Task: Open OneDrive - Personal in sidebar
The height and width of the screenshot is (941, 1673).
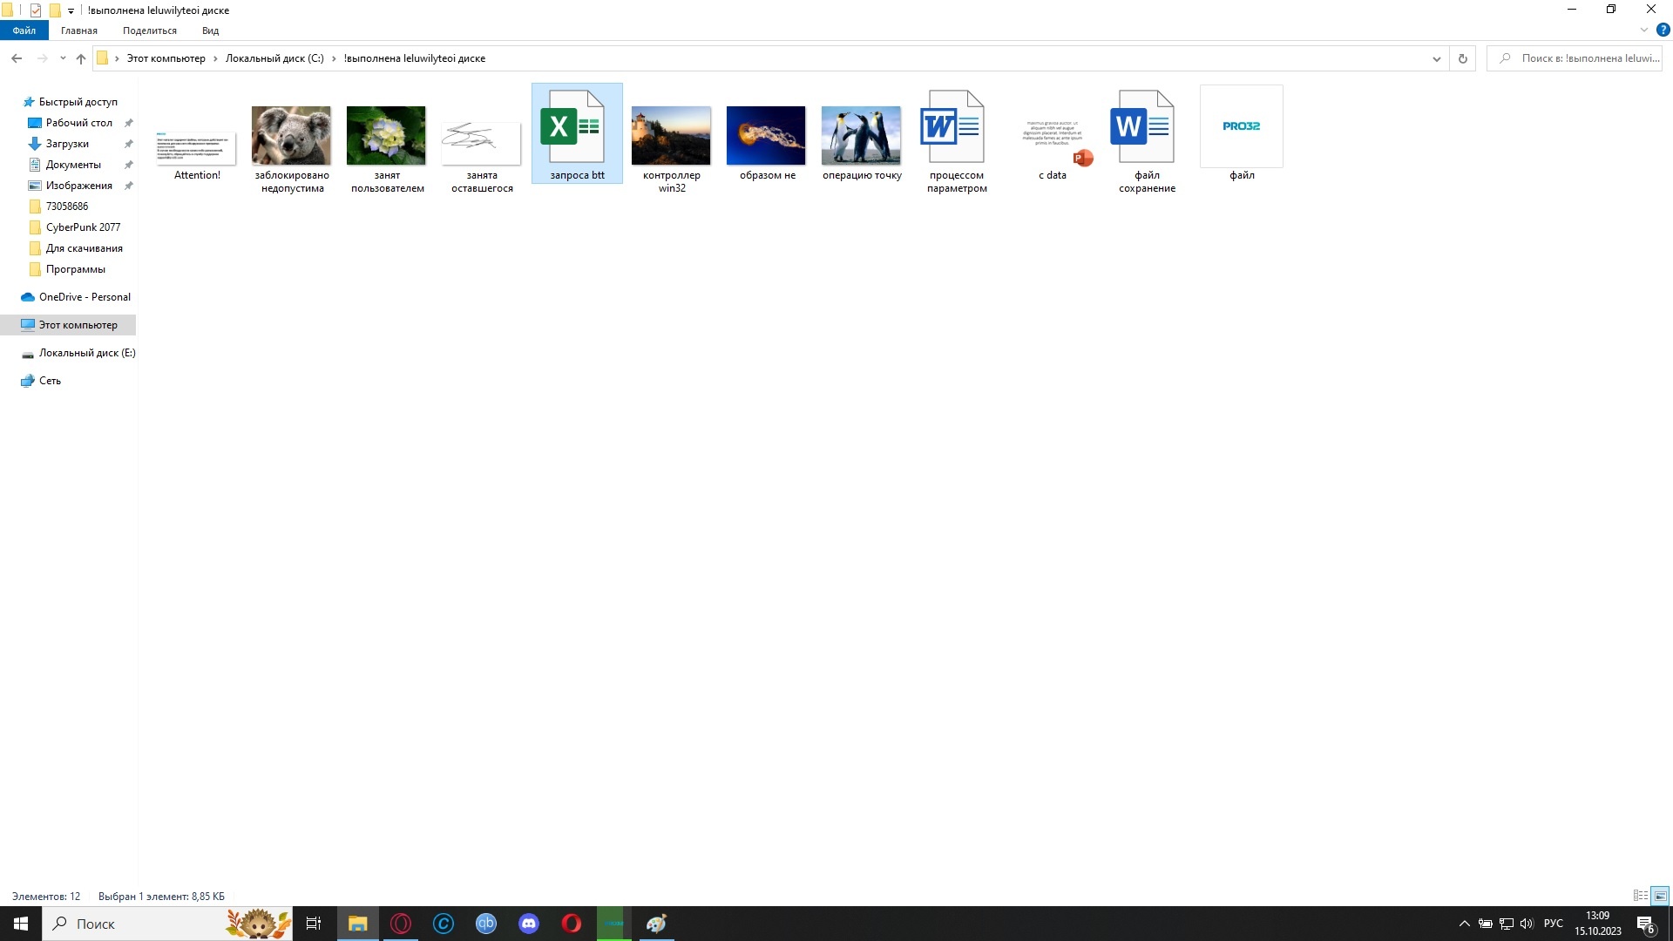Action: pyautogui.click(x=85, y=297)
